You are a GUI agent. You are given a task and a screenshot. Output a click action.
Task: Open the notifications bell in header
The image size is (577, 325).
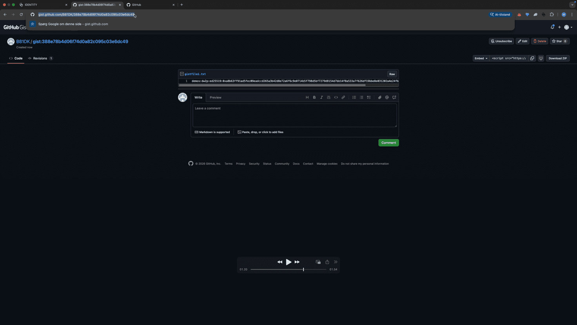coord(552,27)
